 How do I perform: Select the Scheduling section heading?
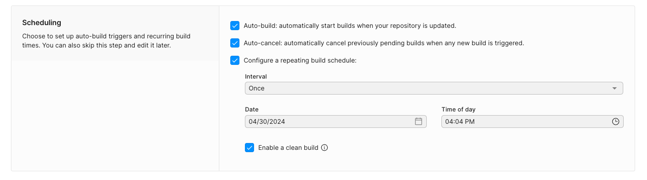(42, 22)
